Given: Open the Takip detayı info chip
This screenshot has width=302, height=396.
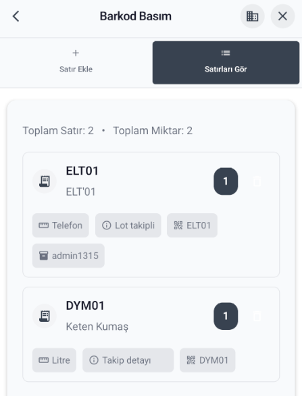Looking at the screenshot, I should [x=128, y=360].
